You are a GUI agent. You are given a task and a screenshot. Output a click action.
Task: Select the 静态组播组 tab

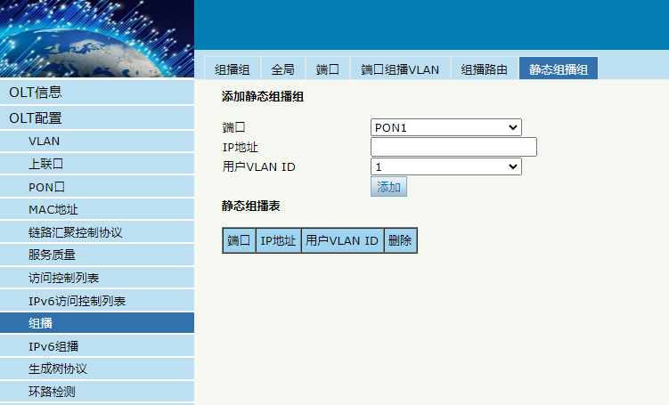coord(559,69)
